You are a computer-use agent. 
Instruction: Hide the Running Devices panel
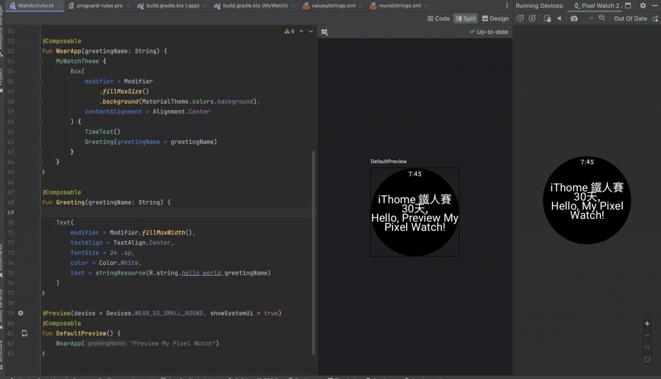(655, 5)
